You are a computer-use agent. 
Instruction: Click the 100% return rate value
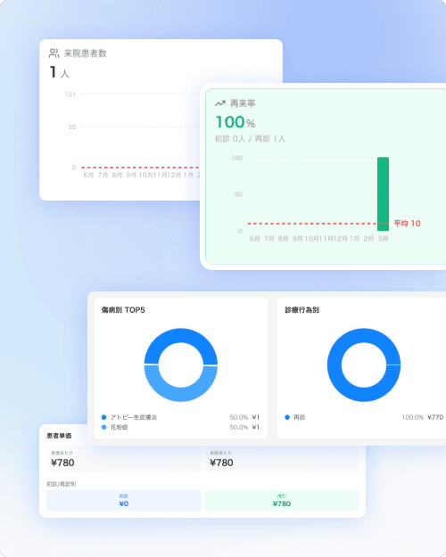point(235,122)
